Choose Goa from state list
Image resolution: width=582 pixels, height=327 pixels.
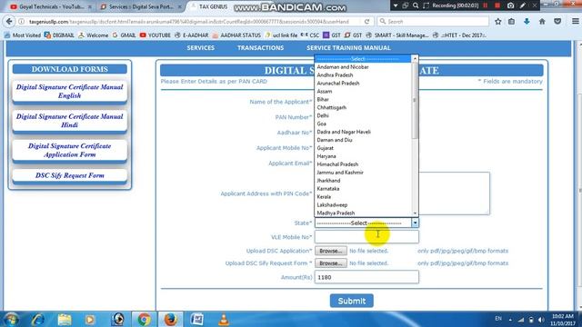[363, 124]
